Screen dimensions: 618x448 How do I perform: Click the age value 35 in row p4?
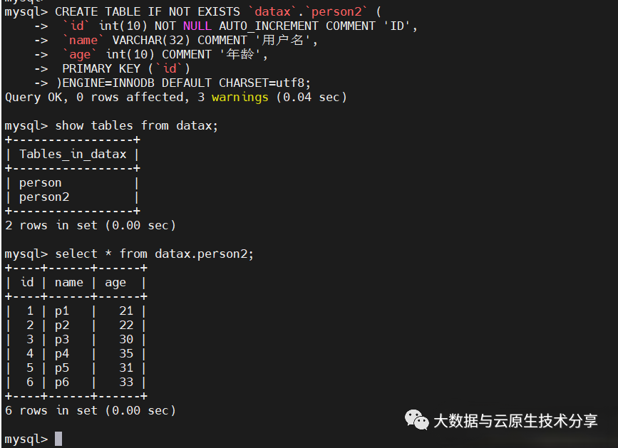126,353
